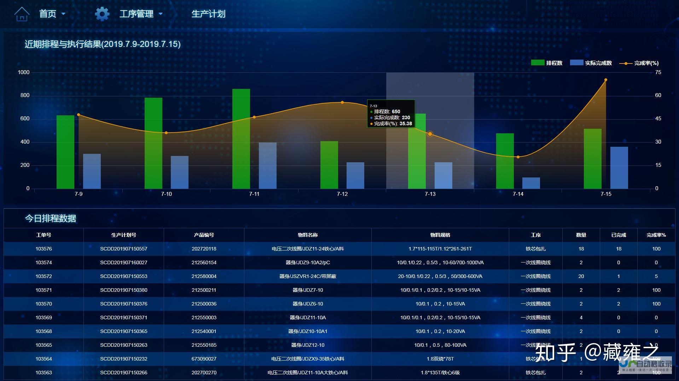Click the 已完成 column header
This screenshot has height=381, width=679.
point(619,235)
